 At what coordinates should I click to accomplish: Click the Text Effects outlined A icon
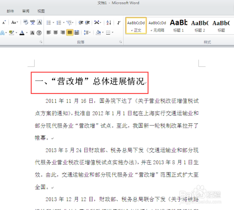(x=2, y=33)
